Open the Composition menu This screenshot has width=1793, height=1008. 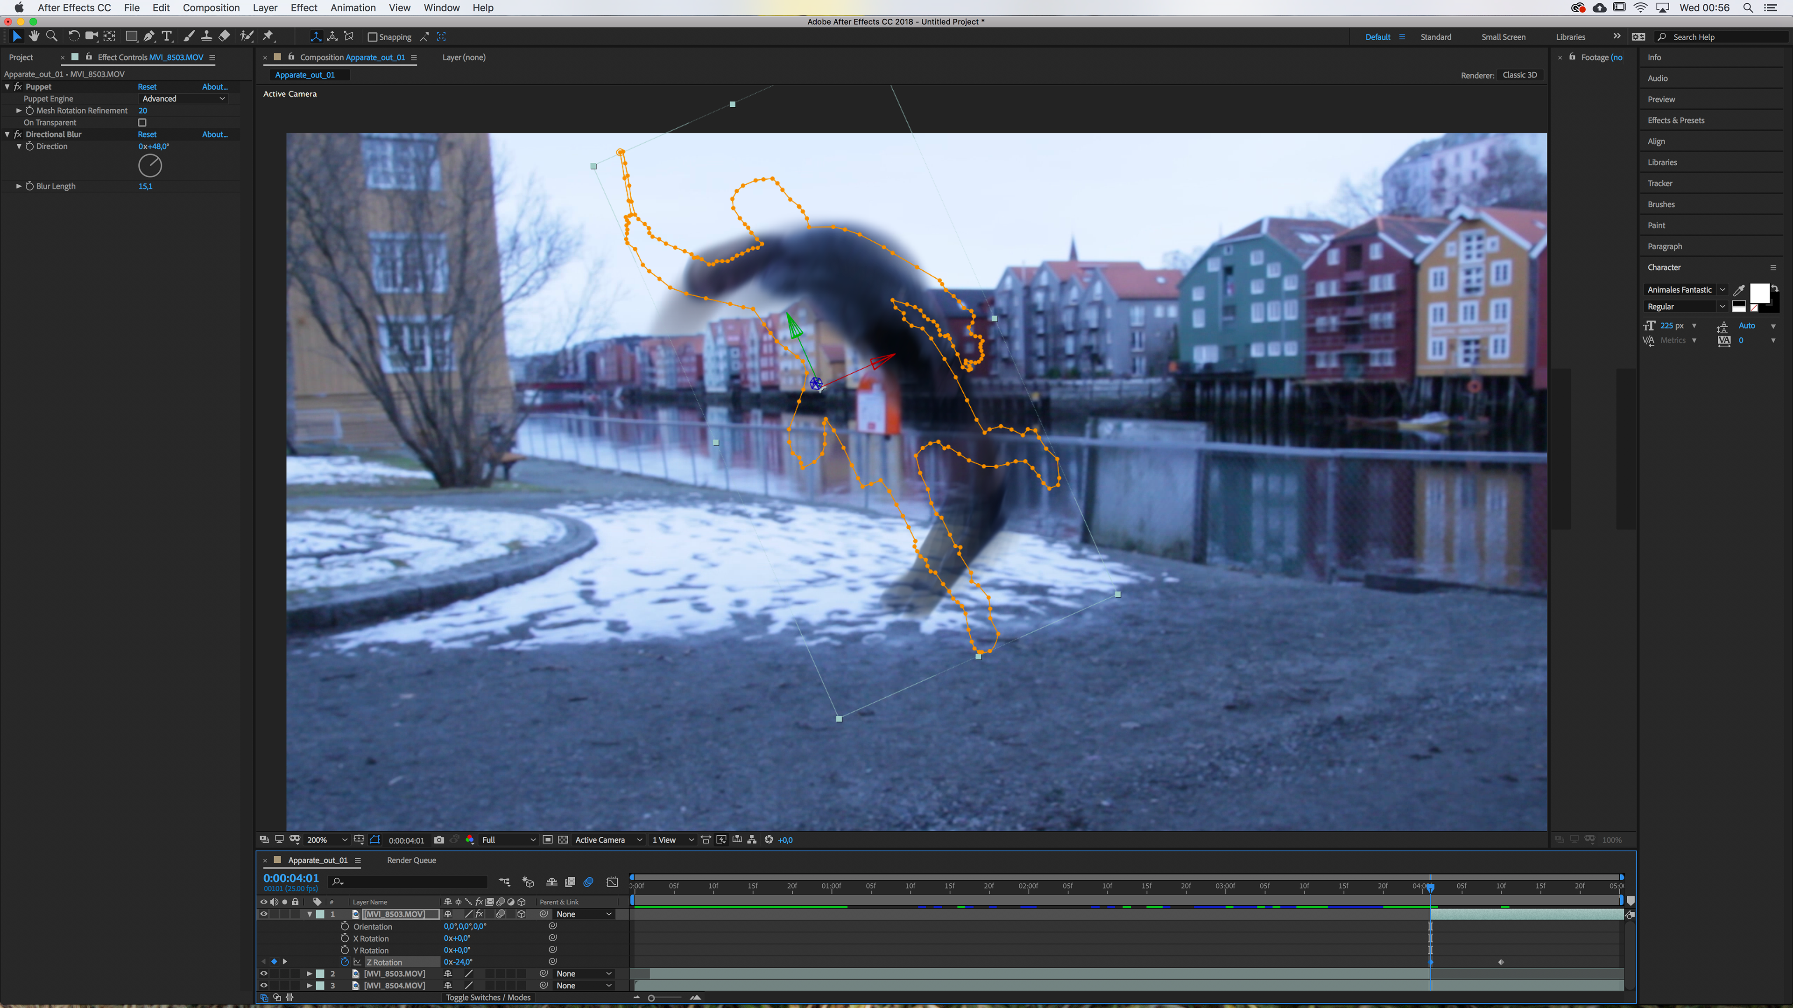tap(211, 7)
